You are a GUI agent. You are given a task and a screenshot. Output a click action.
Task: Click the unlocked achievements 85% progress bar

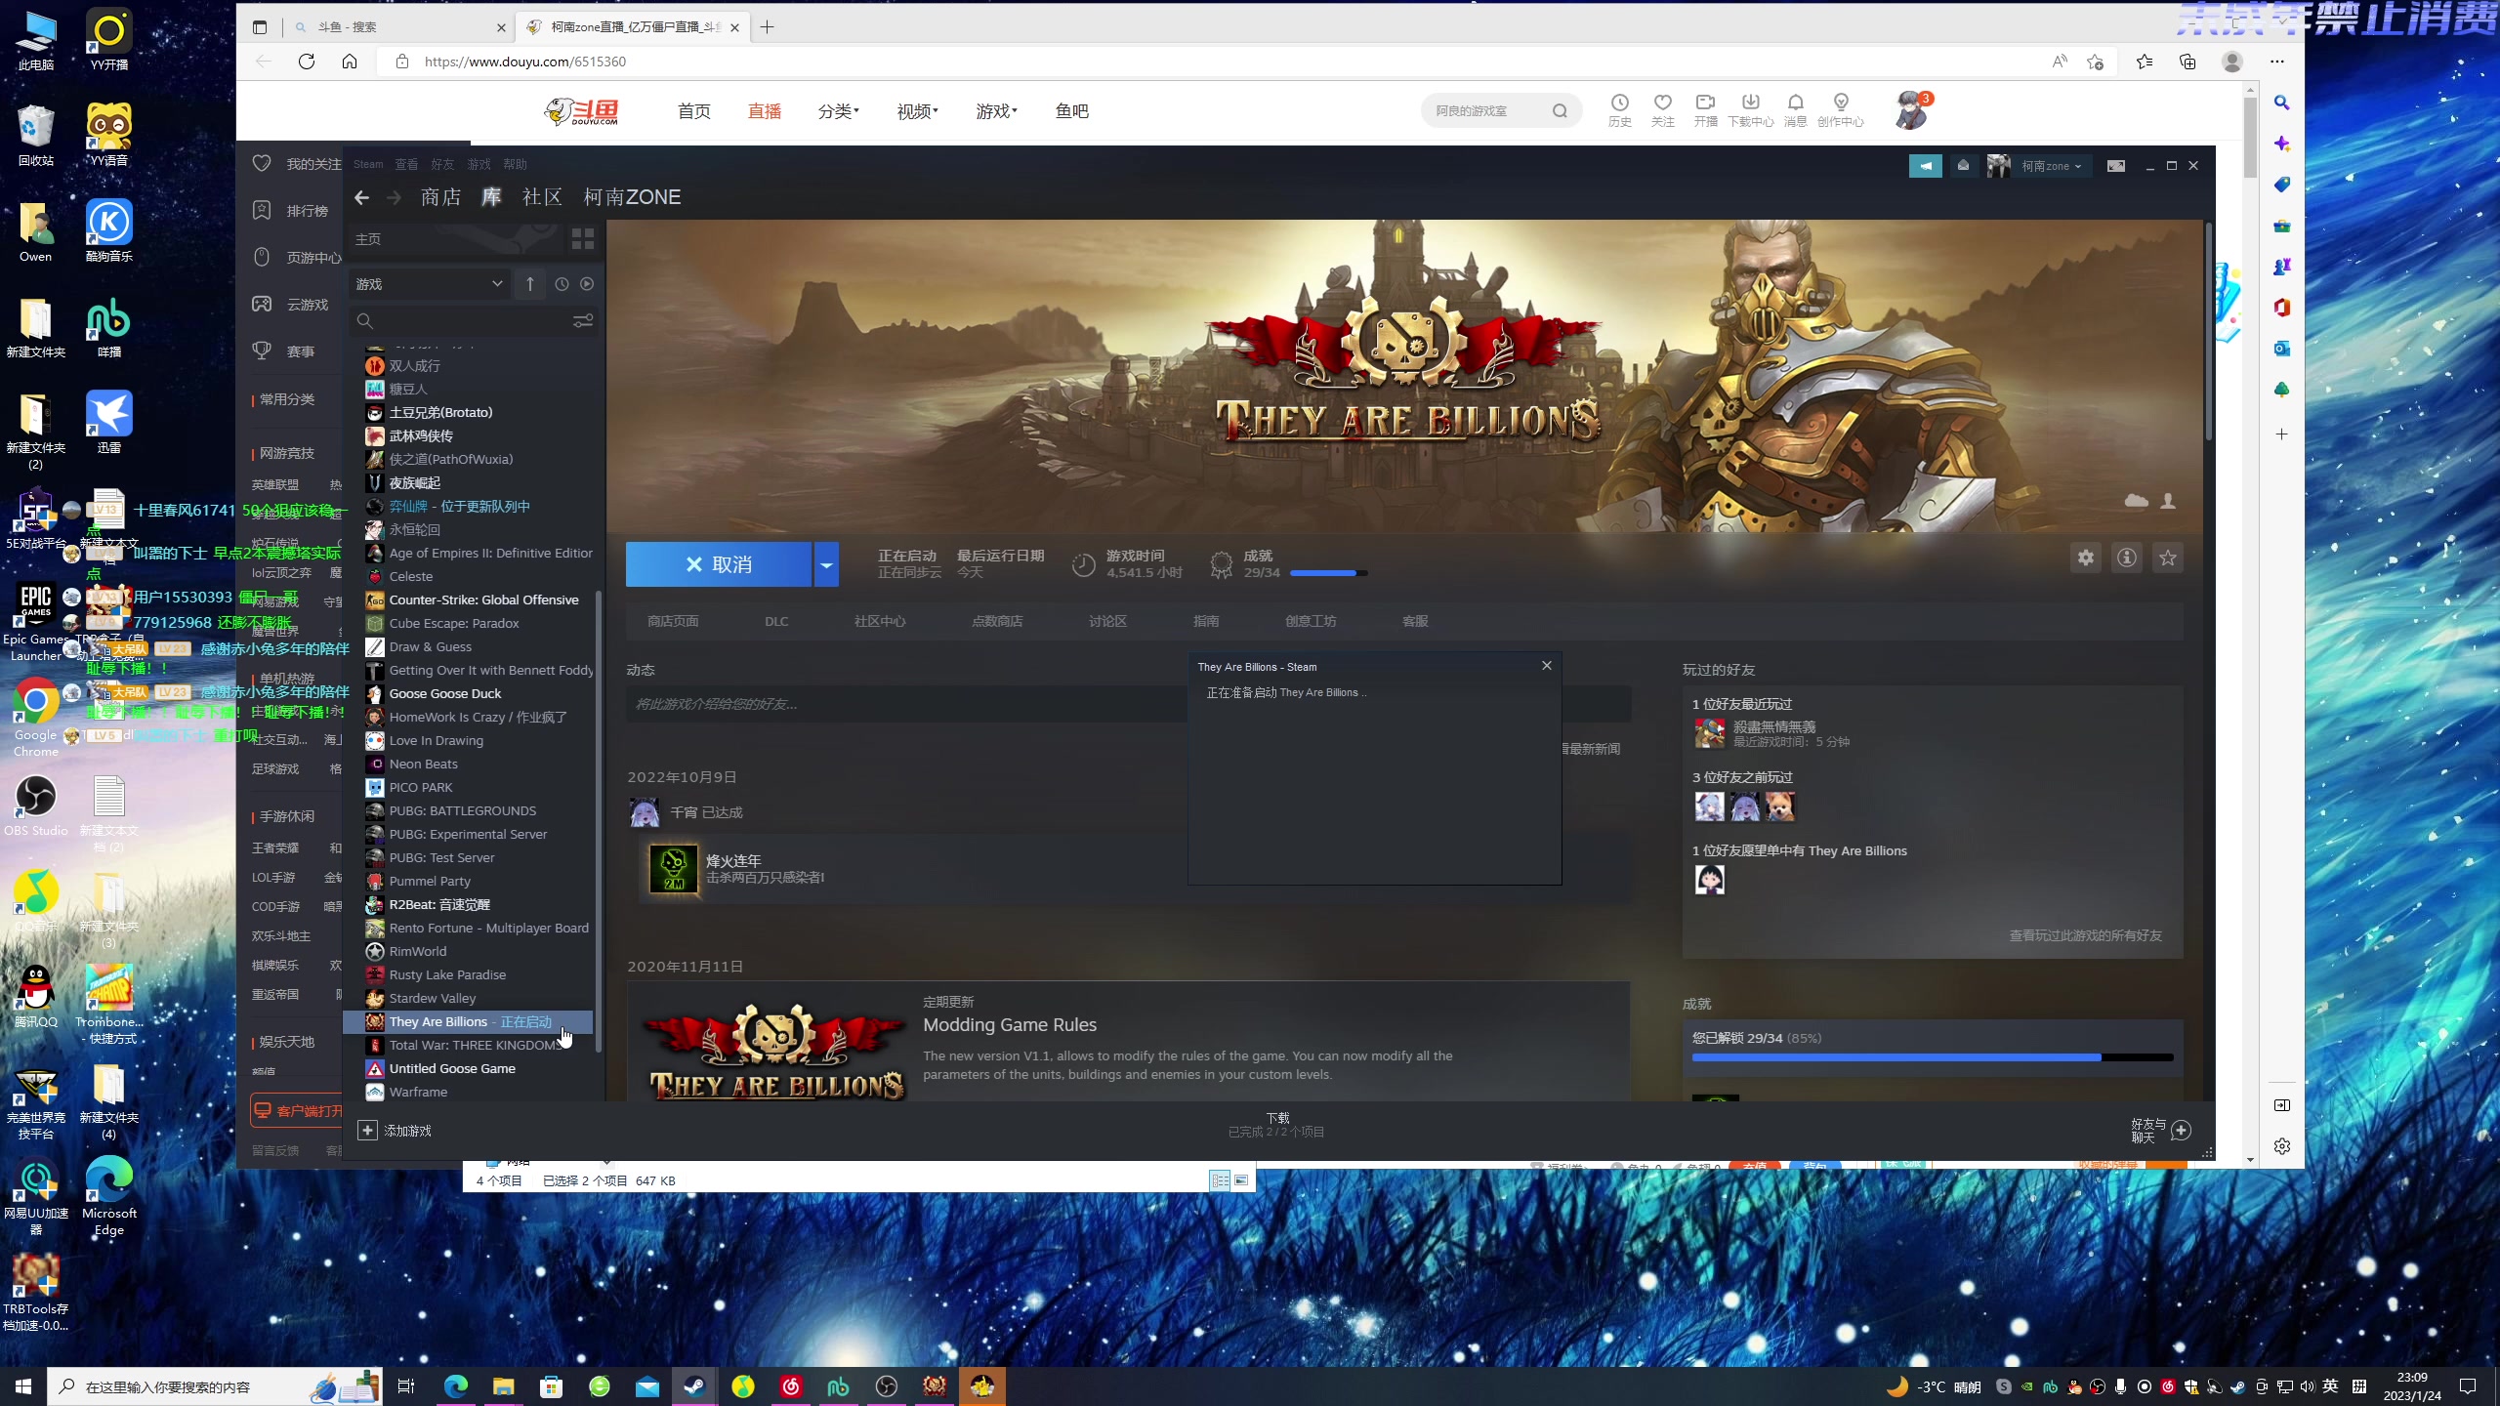tap(1933, 1057)
